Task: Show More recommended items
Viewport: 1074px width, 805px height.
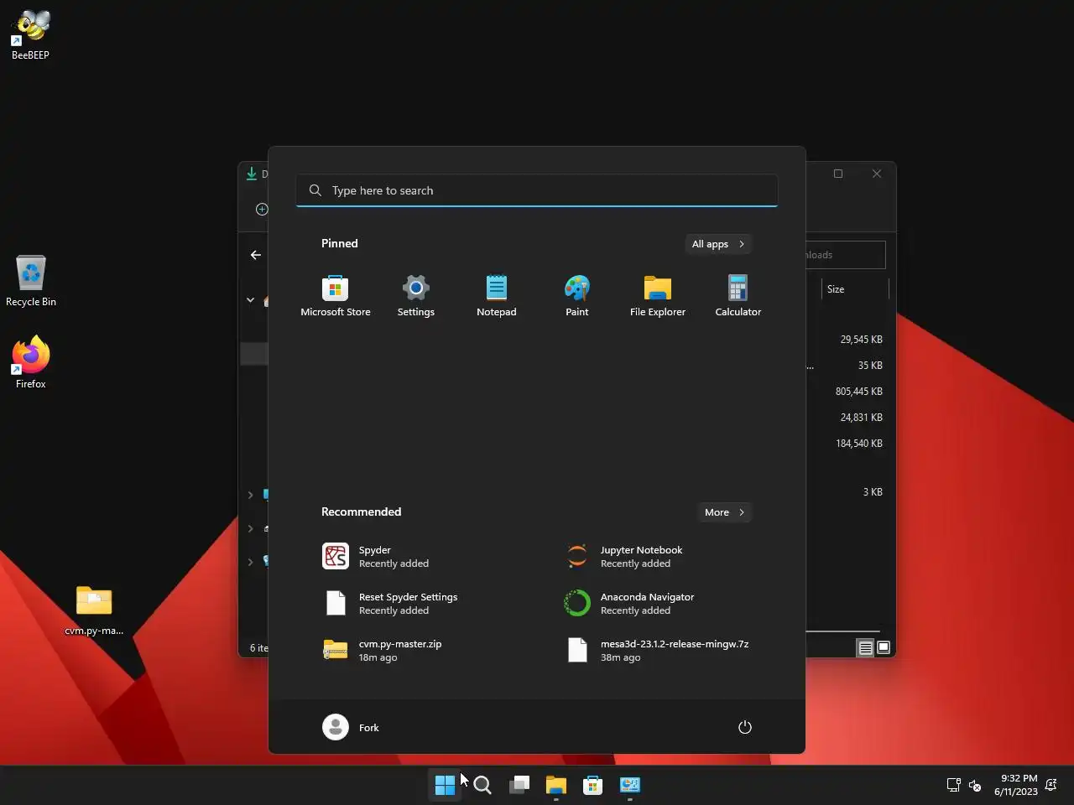Action: tap(724, 512)
